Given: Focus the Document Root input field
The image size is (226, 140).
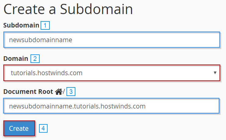Looking at the screenshot, I should click(111, 106).
